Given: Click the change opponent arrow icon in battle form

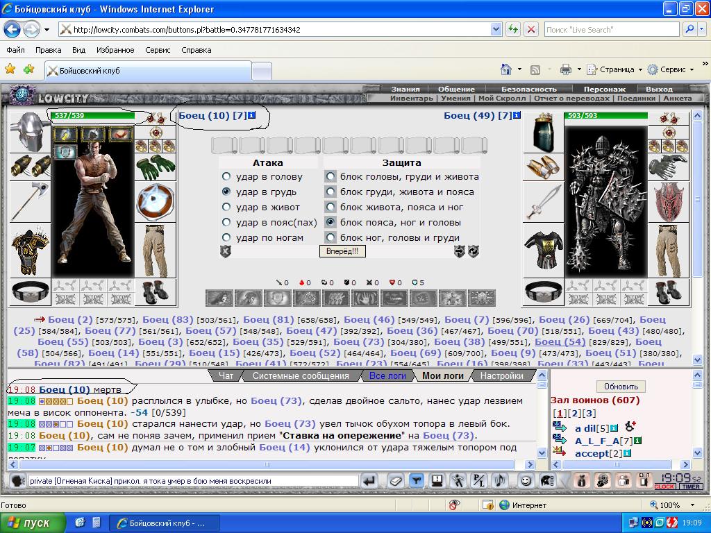Looking at the screenshot, I should 460,251.
